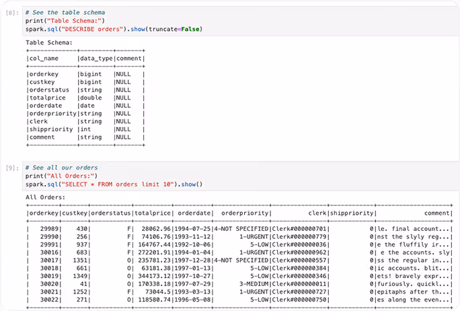Screen dimensions: 460x311
Task: Click order key 30016 in output
Action: pos(49,252)
